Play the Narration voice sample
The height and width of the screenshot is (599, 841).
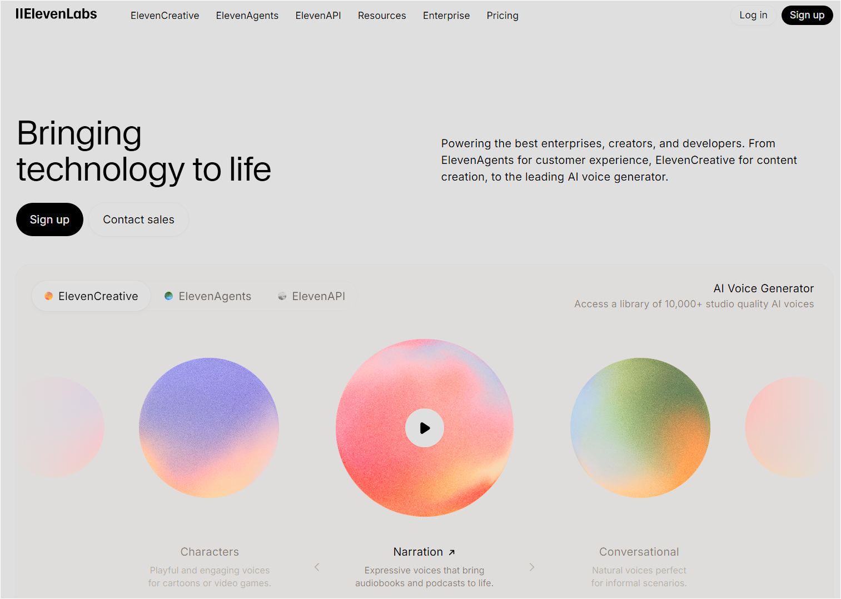[x=425, y=428]
